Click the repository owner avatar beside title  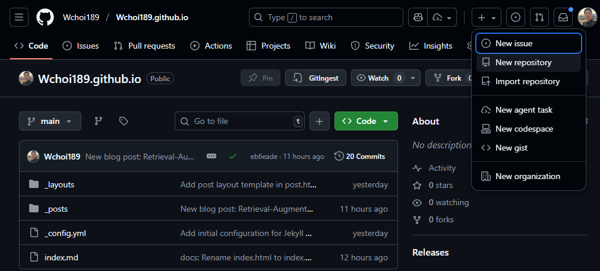pos(26,78)
